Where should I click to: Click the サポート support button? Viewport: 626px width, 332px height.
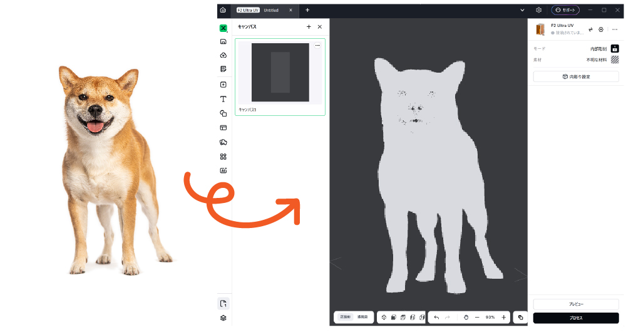[x=565, y=10]
